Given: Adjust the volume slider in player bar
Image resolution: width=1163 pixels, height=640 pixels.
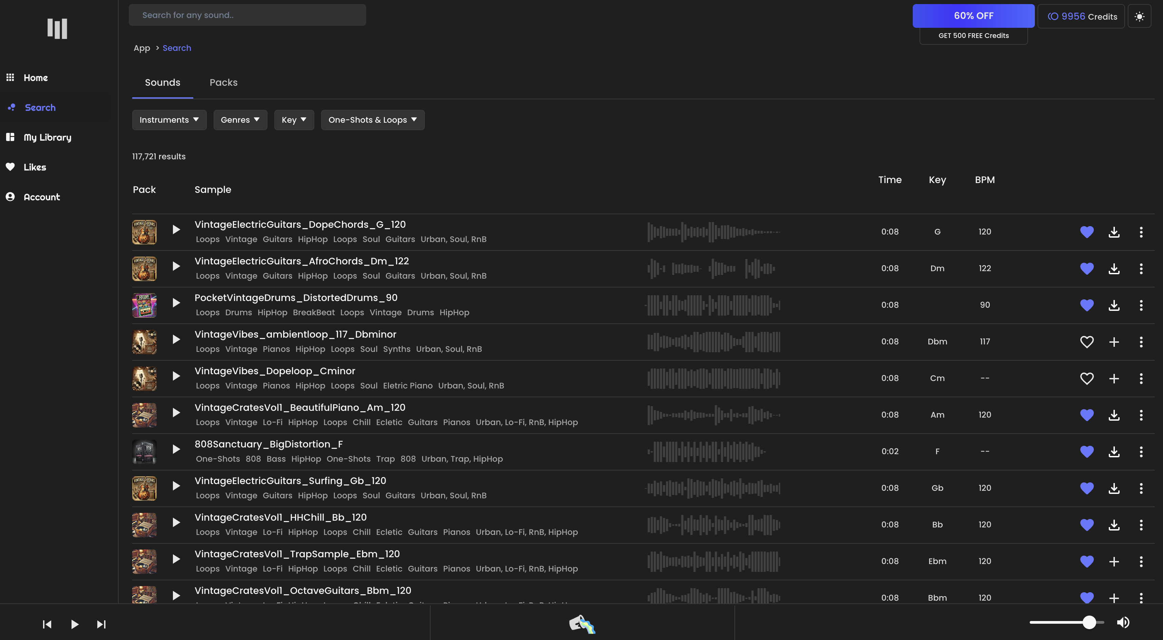Looking at the screenshot, I should [1088, 622].
